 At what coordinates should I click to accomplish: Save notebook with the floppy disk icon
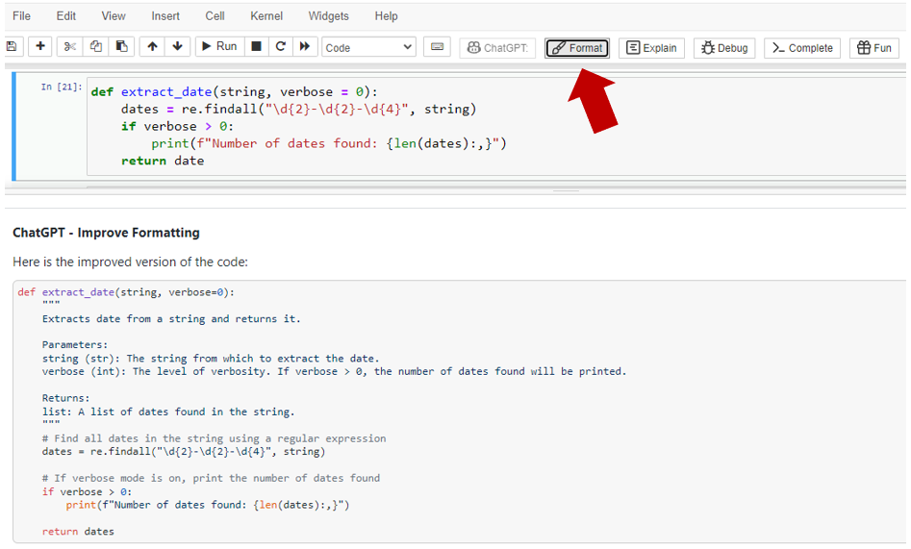click(13, 47)
